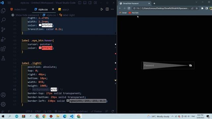Open notifications bell in VS Code status bar

point(113,111)
